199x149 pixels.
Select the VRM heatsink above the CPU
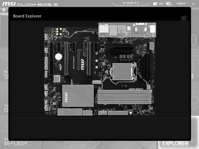(x=124, y=49)
